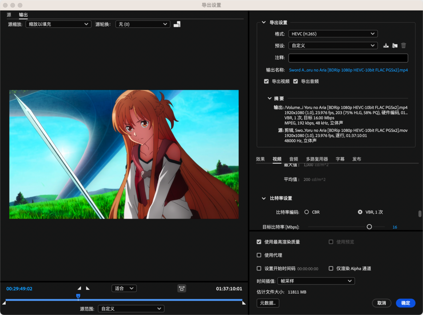Open the 适合 zoom level dropdown
The image size is (423, 315).
click(x=124, y=288)
